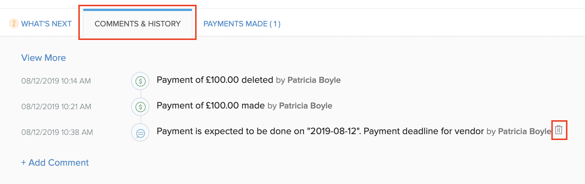Click the What's Next question mark icon
This screenshot has height=184, width=585.
pyautogui.click(x=14, y=24)
